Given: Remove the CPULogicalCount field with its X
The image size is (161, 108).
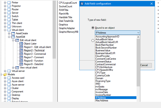Looking at the screenshot, I should coord(158,3).
